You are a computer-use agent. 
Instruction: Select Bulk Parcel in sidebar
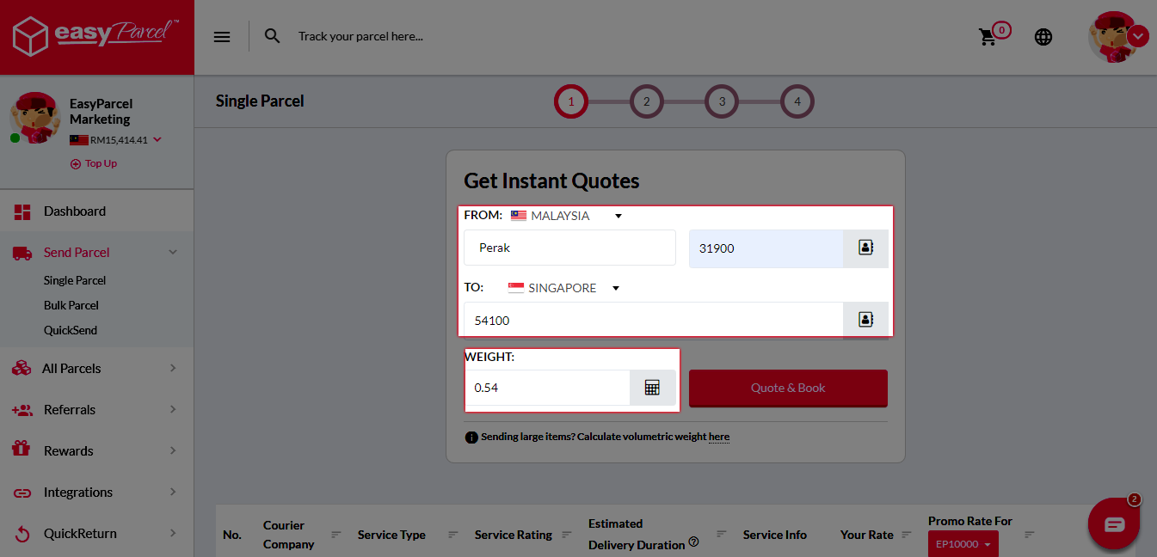click(x=71, y=306)
